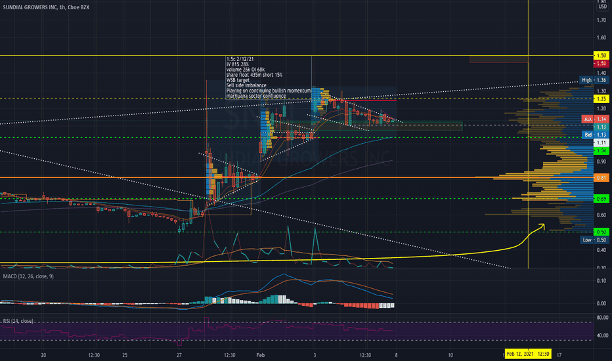Screen dimensions: 612x361
Task: Select the orange 0.81 price label
Action: 601,178
